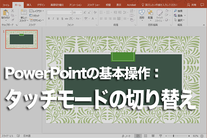Toggle Strikethrough (abc) formatting
207x138 pixels.
(67, 19)
